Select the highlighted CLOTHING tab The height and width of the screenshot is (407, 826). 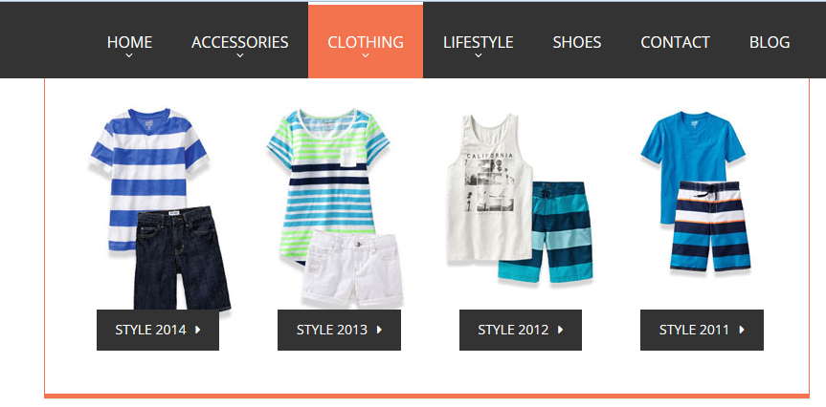(366, 41)
